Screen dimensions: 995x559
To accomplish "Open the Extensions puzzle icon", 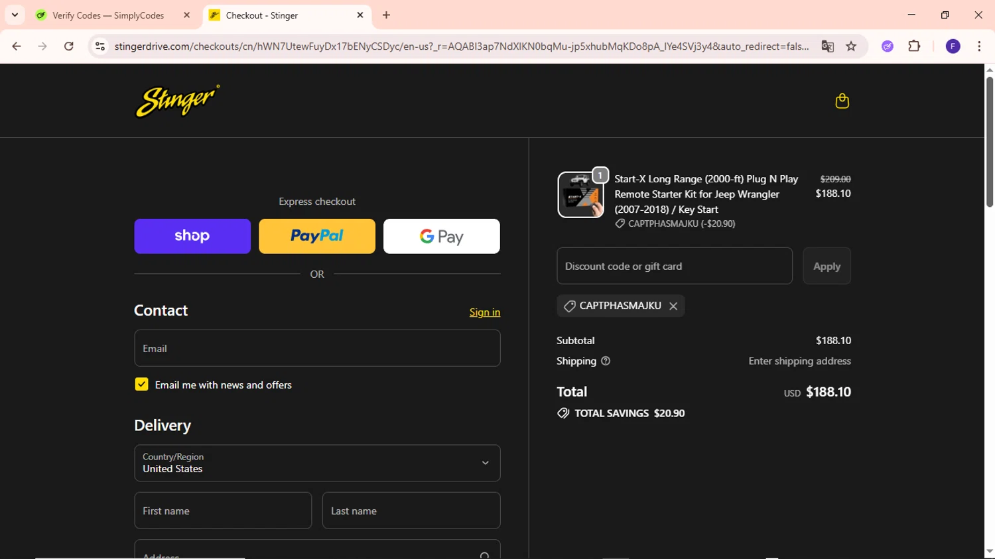I will (914, 46).
